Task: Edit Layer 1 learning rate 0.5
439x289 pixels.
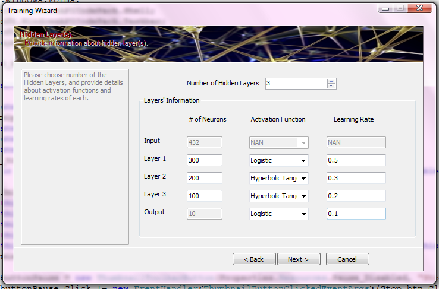Action: (356, 160)
